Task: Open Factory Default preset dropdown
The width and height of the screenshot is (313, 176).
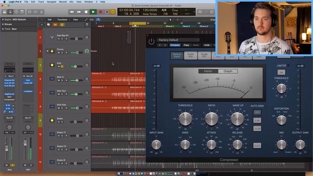Action: point(178,40)
